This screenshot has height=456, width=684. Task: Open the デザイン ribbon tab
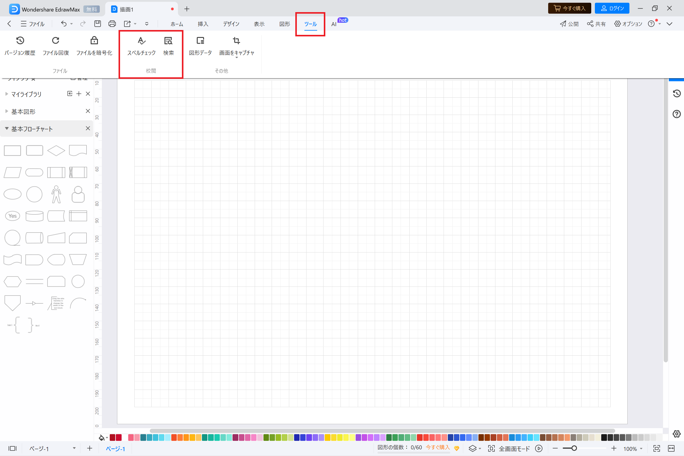coord(231,24)
